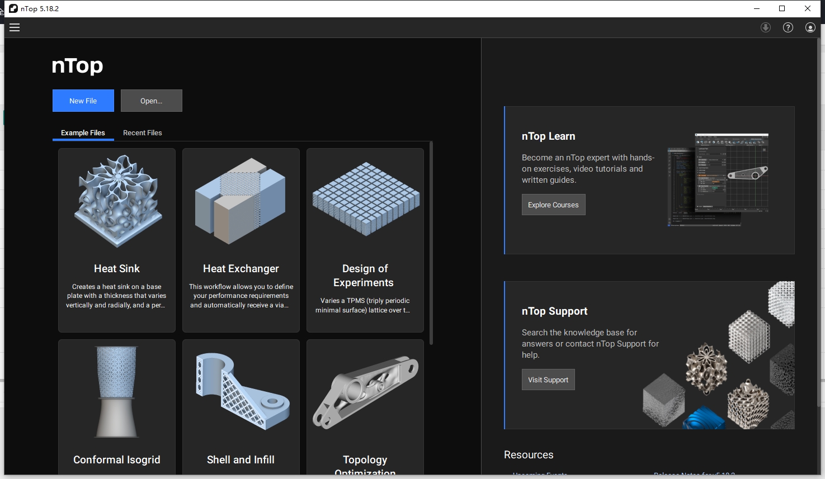
Task: Switch to the Recent Files tab
Action: (142, 132)
